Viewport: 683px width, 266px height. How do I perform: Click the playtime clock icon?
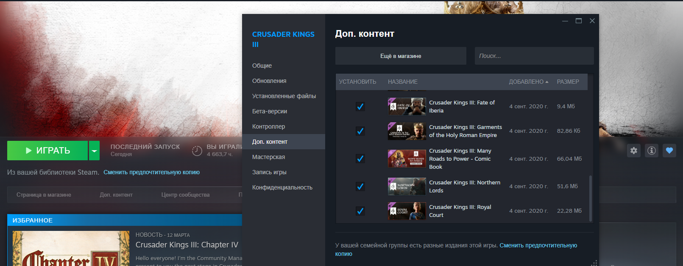197,151
